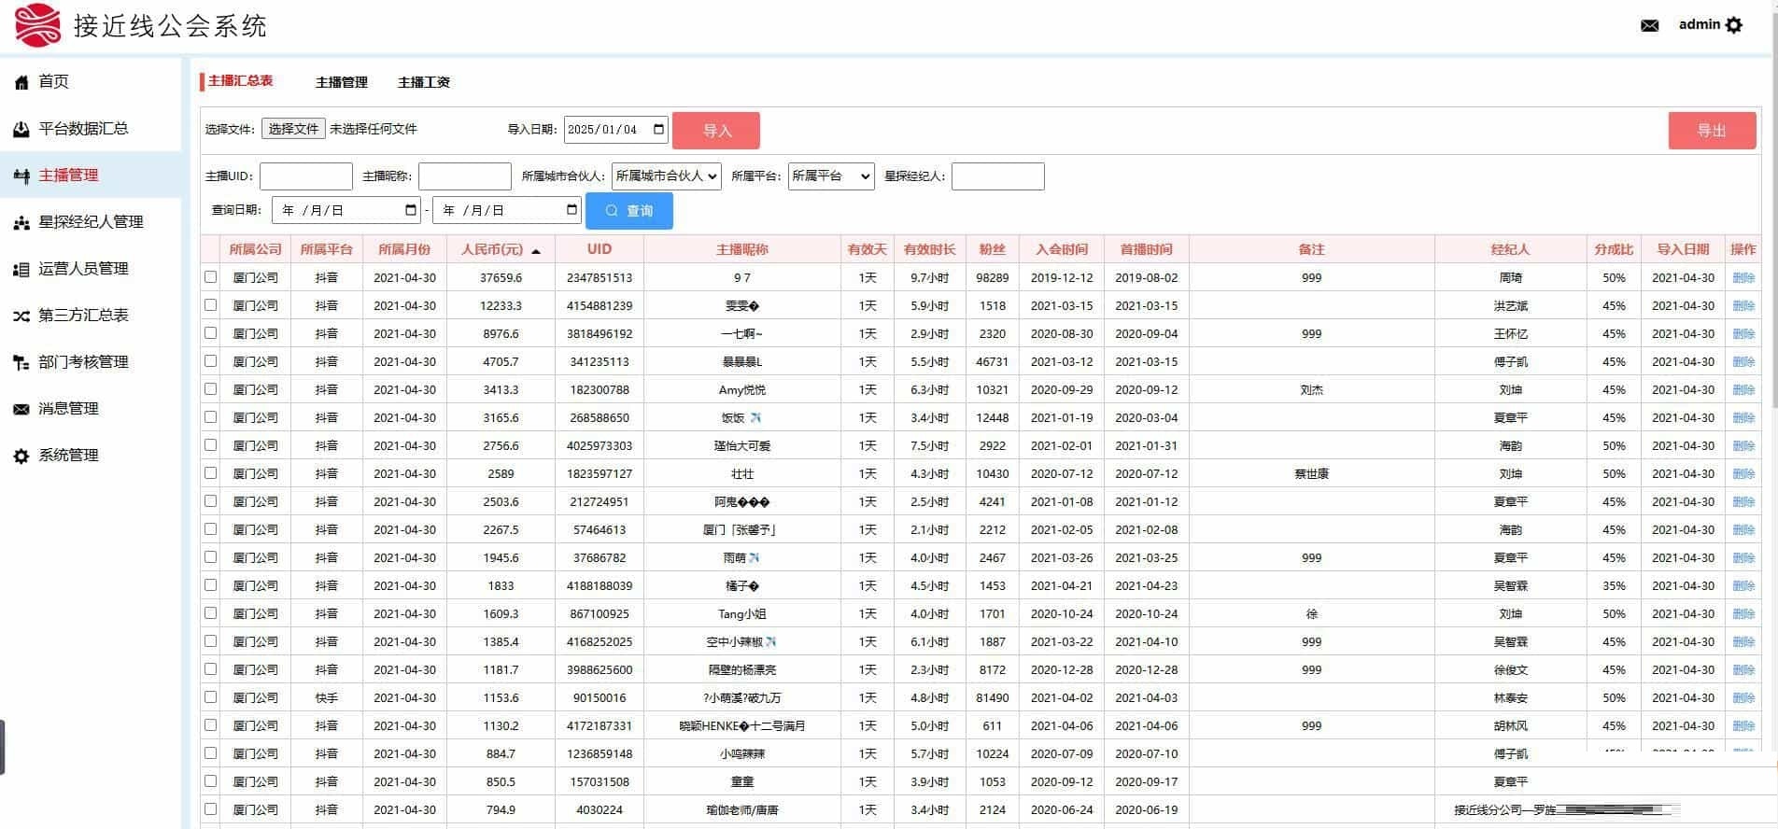Click the hierarchy icon beside 部门考核管理
1778x829 pixels.
click(x=21, y=362)
